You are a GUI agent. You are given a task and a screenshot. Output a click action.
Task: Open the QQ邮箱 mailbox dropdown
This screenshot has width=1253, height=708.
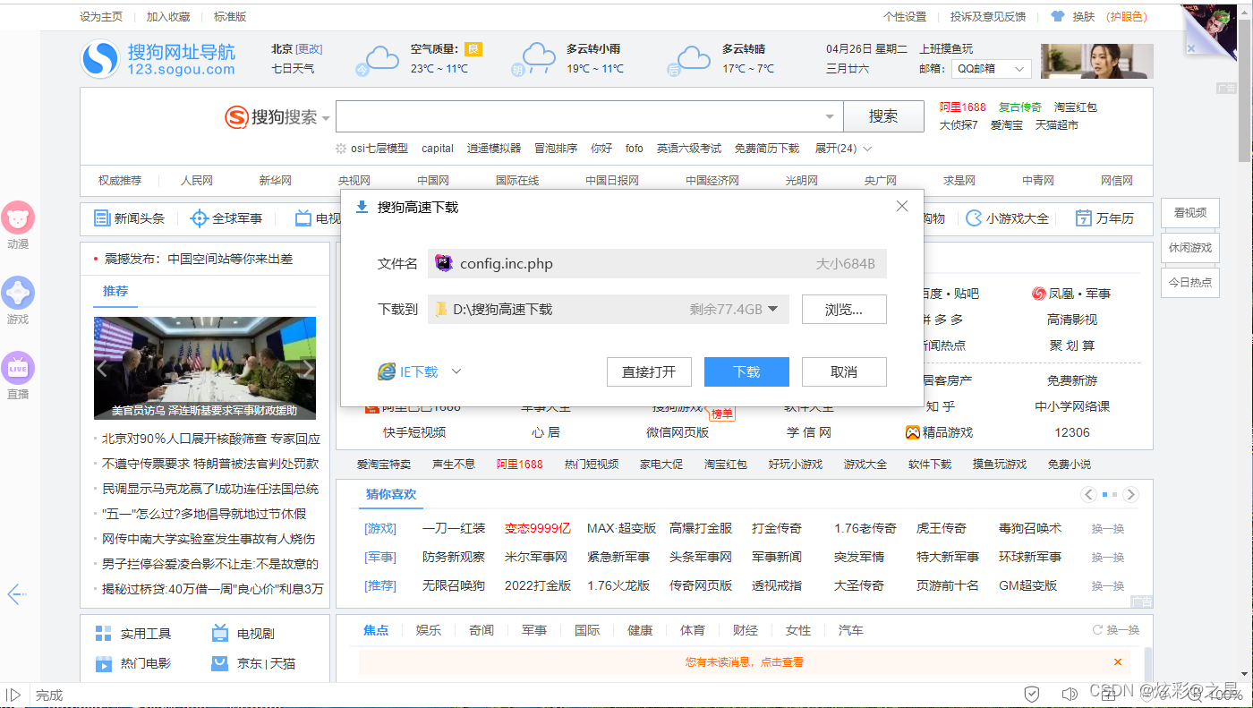click(990, 69)
